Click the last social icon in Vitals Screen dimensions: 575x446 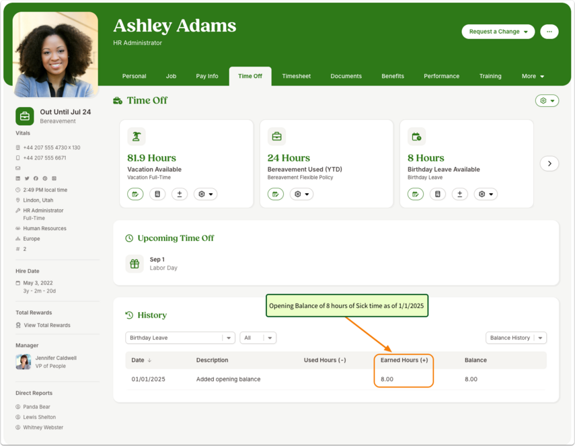tap(54, 179)
